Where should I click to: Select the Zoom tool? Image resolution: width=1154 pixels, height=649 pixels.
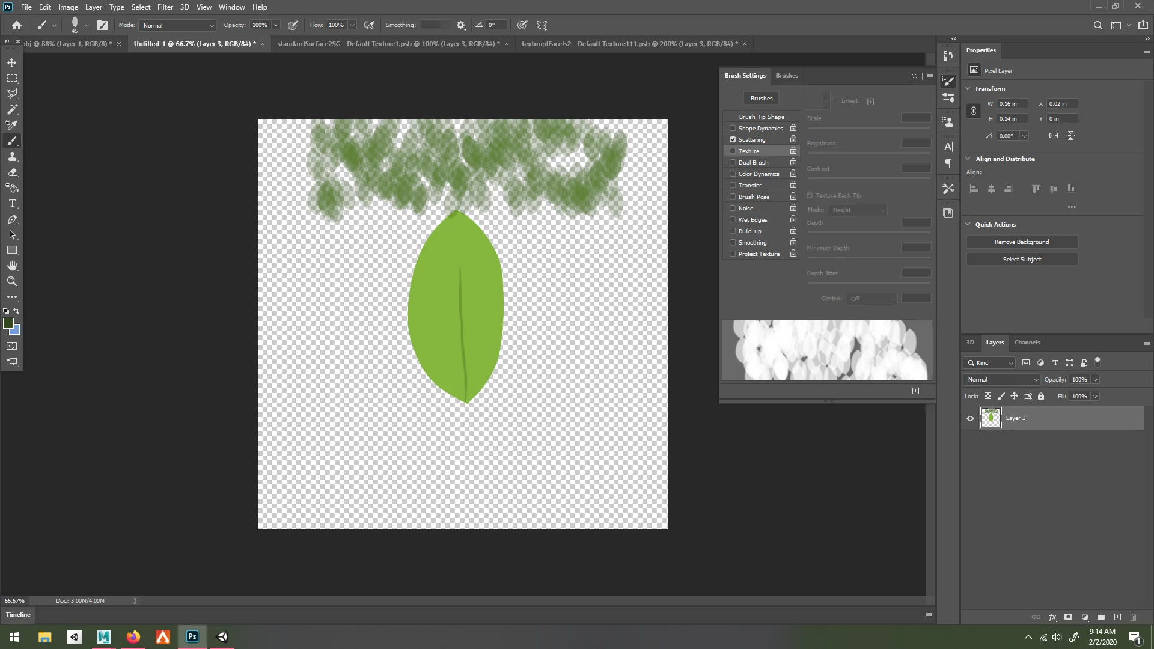12,281
